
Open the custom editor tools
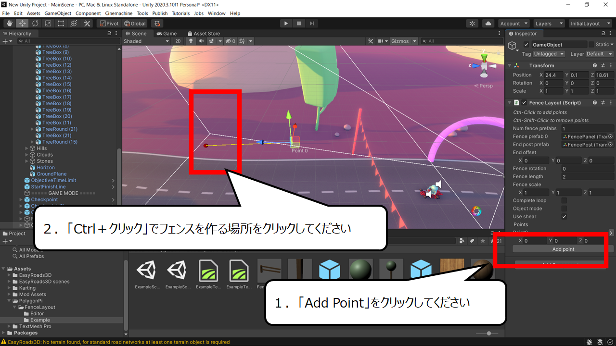87,24
